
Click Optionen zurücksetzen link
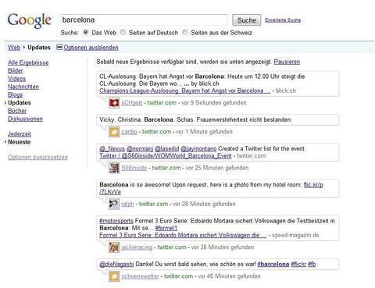[37, 157]
